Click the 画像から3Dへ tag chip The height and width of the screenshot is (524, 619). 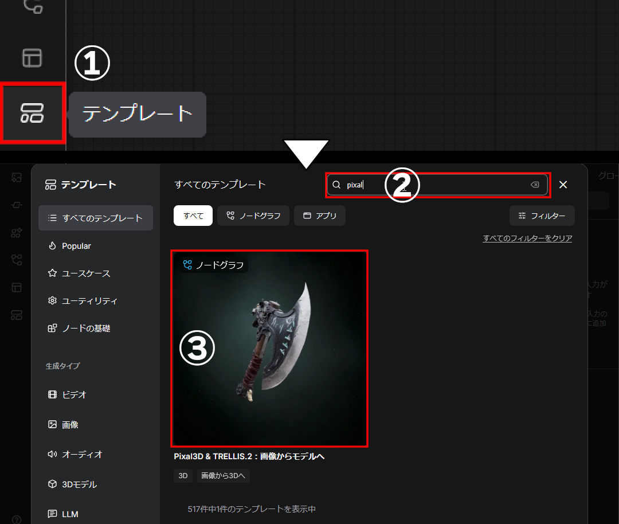click(223, 475)
